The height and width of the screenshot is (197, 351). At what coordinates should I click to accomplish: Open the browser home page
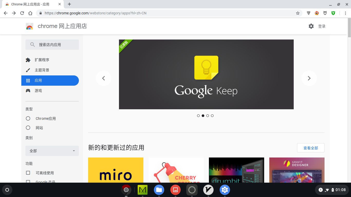(x=30, y=13)
